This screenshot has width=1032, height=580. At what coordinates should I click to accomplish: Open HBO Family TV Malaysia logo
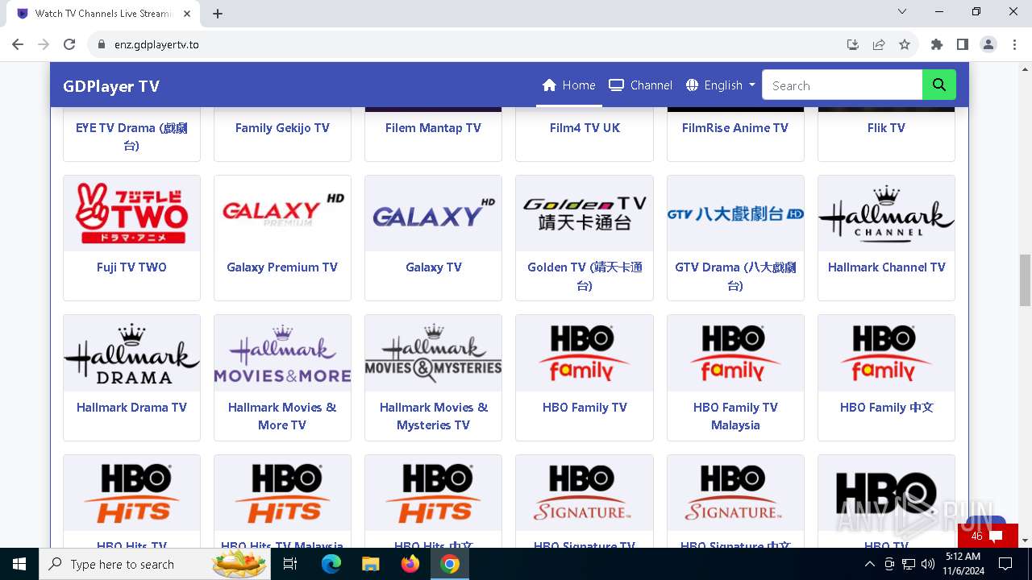pos(735,354)
